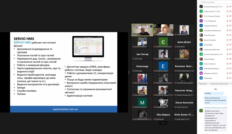Click Єлизавета Кобелянська green avatar beside chat message
Screen dimensions: 232x134
tap(201, 111)
